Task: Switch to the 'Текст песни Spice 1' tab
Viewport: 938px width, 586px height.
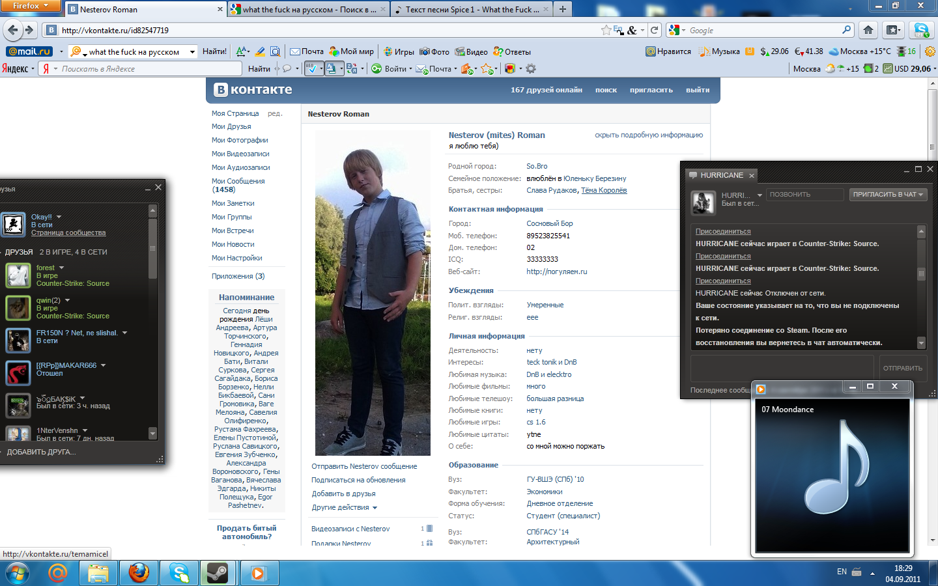Action: 472,9
